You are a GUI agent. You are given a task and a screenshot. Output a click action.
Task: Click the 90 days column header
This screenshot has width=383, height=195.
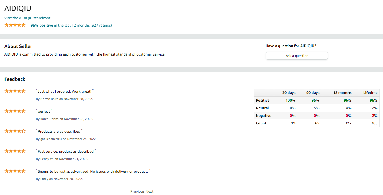click(313, 93)
